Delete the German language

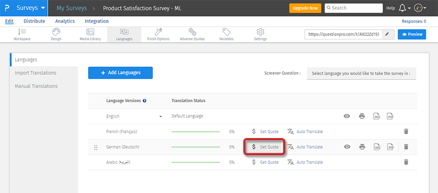406,147
